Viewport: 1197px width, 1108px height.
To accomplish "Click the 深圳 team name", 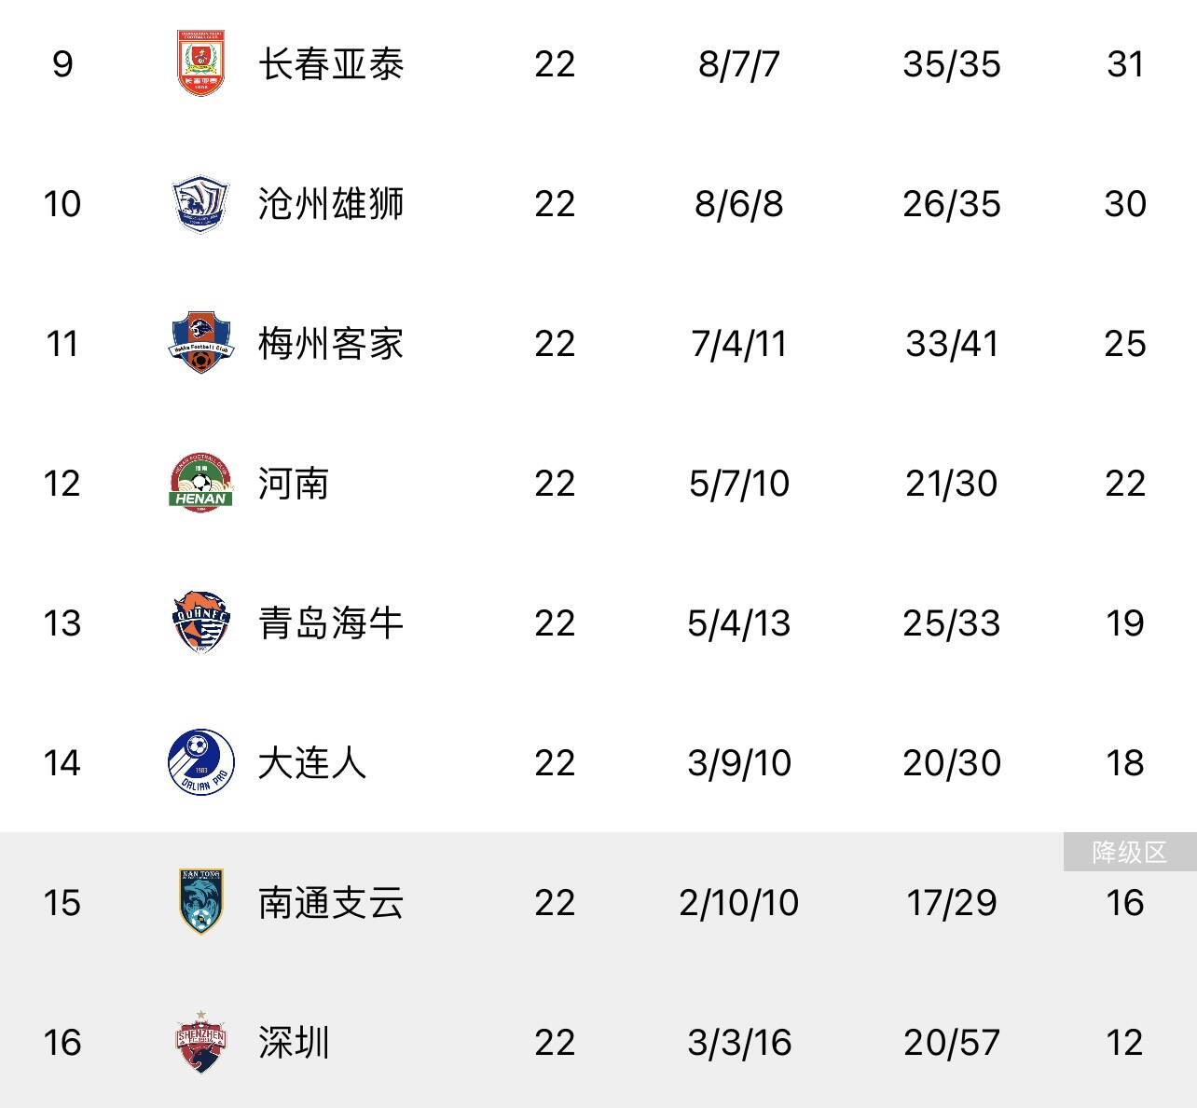I will tap(294, 1043).
